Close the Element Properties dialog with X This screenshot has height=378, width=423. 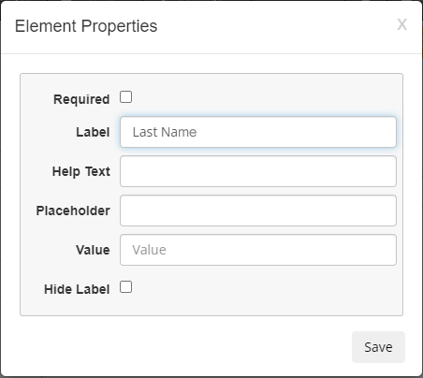point(401,24)
